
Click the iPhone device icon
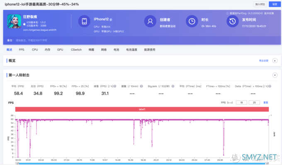[84, 21]
